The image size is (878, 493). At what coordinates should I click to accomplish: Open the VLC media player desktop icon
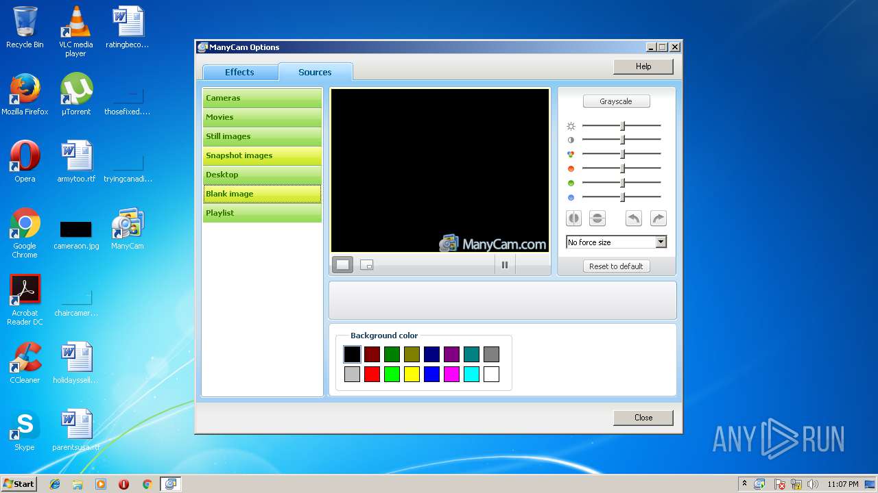click(75, 31)
